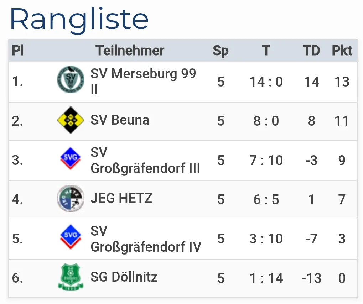The width and height of the screenshot is (363, 304).
Task: Click the SV Großgräfendorf IV club crest
Action: point(71,237)
